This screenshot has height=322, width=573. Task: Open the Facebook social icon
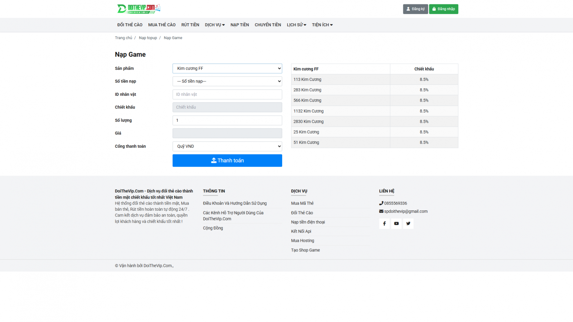click(x=384, y=224)
